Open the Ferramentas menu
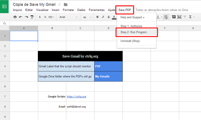 [x=97, y=10]
